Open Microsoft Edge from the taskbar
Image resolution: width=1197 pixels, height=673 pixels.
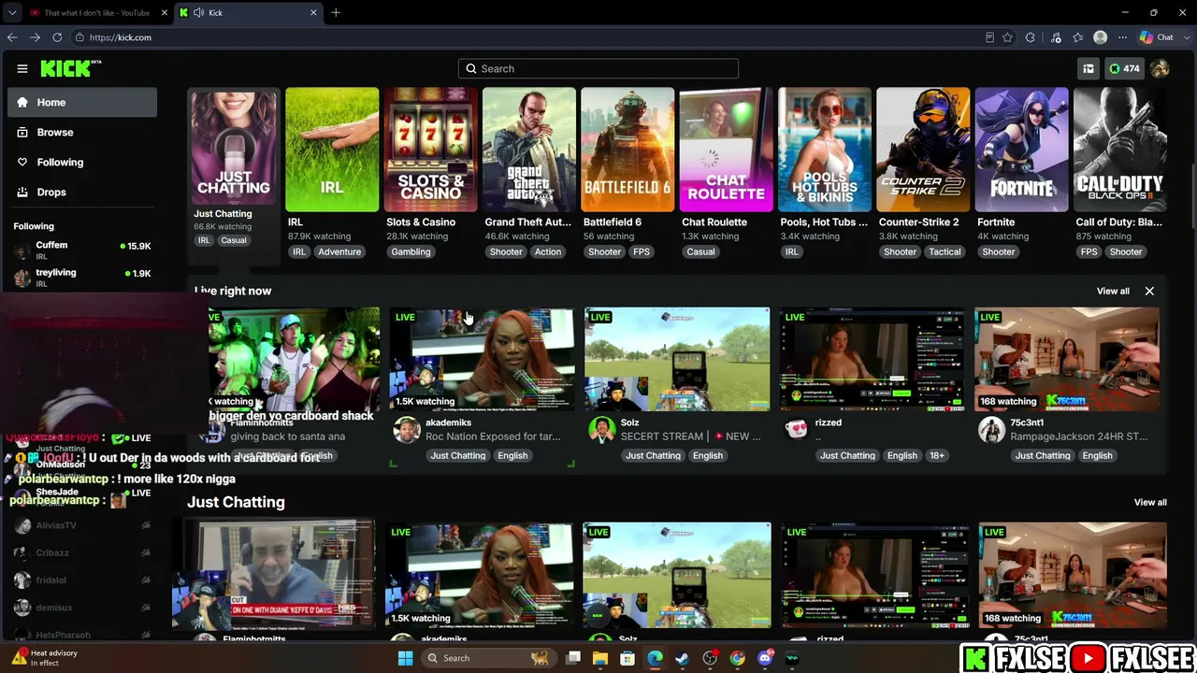(655, 658)
